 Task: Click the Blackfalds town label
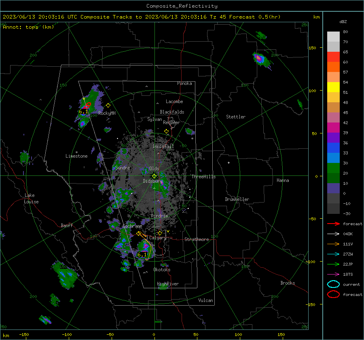tap(172, 112)
